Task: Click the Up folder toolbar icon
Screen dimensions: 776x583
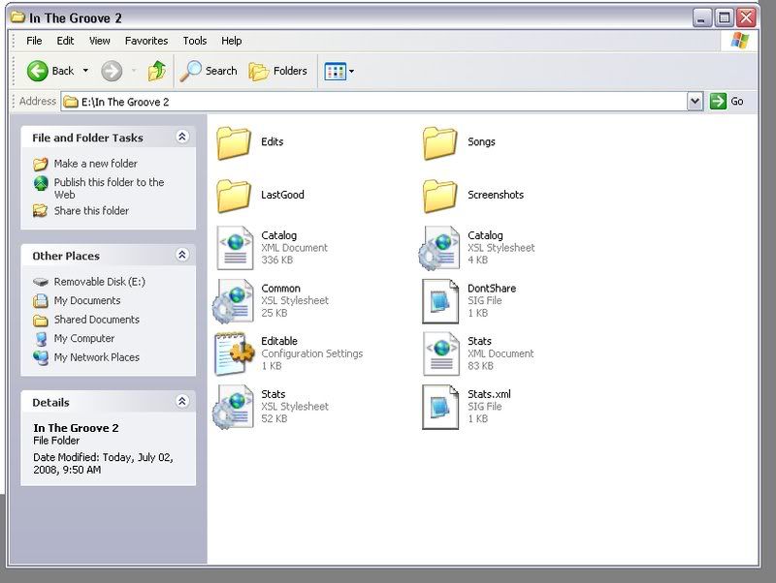Action: [156, 71]
